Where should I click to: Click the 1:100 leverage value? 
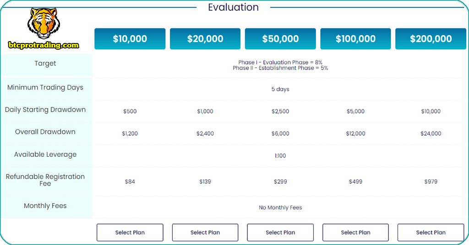[280, 156]
